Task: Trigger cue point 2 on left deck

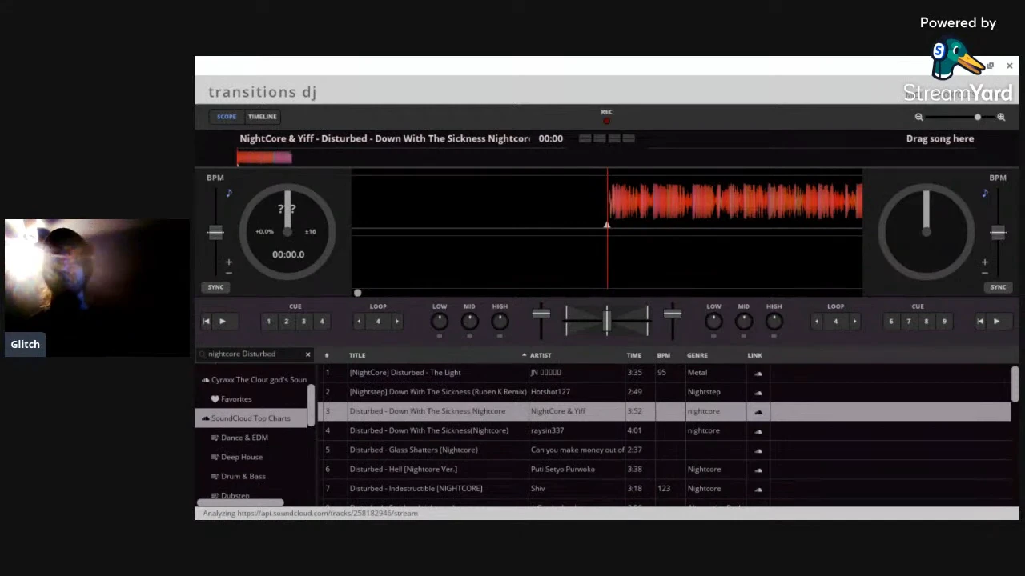Action: [286, 322]
